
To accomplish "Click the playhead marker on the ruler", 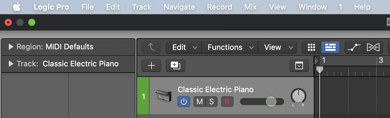I will (319, 70).
